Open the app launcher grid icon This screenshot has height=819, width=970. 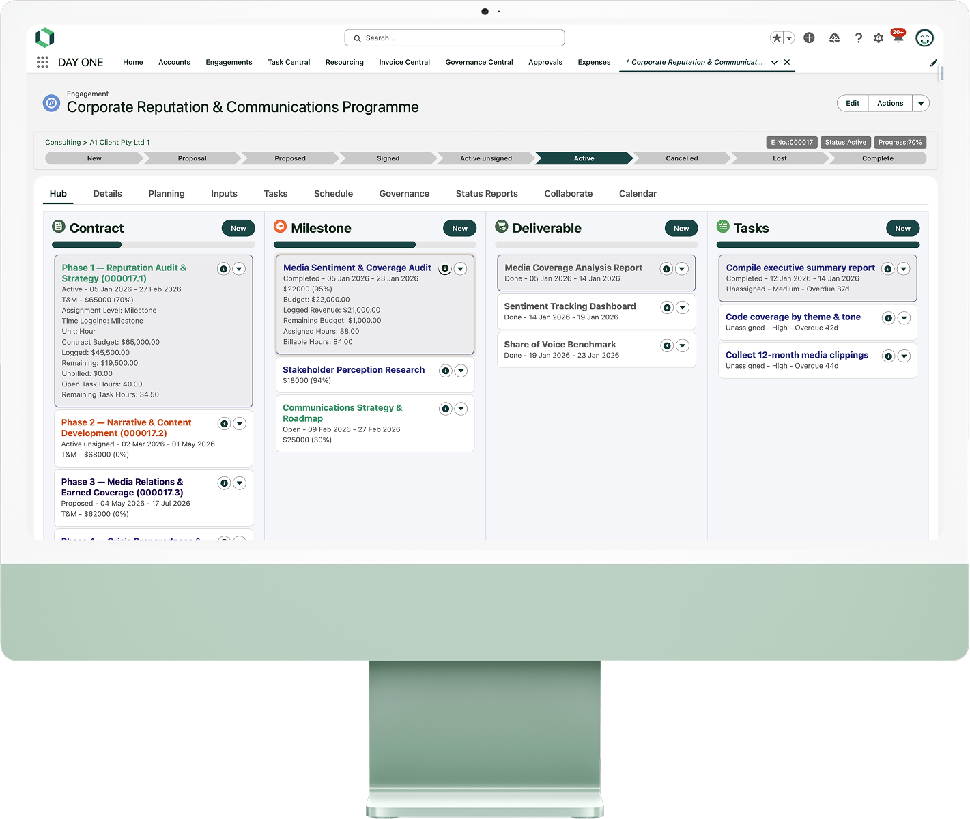point(42,62)
